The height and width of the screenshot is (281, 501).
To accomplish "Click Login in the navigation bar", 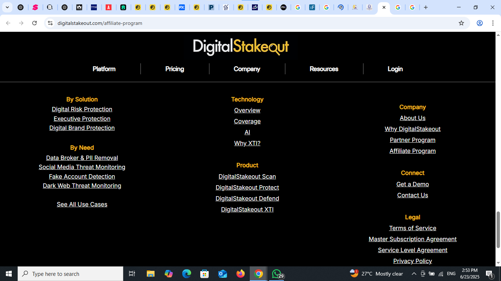I will (x=395, y=69).
